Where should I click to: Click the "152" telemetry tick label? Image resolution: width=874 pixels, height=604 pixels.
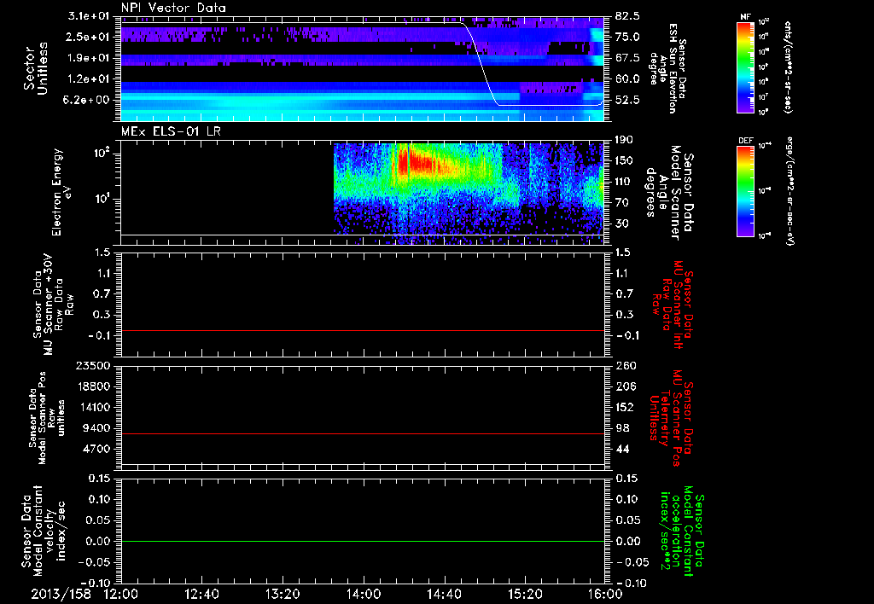tap(624, 407)
